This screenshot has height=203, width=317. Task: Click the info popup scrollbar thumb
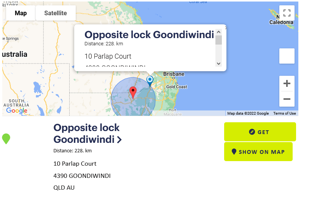click(x=218, y=40)
